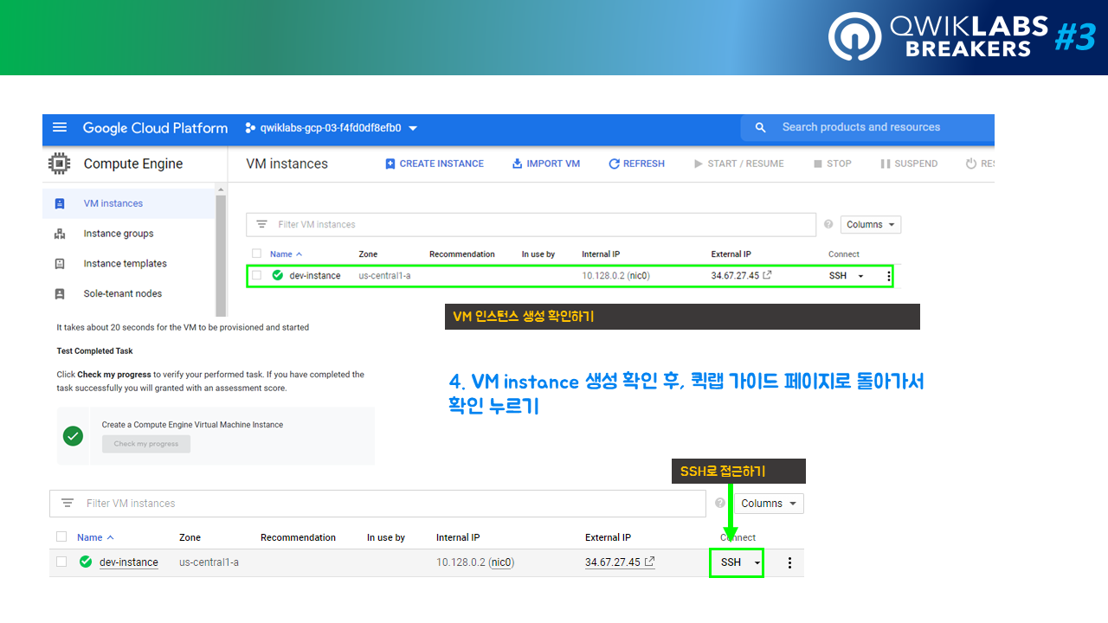Image resolution: width=1108 pixels, height=623 pixels.
Task: Click Check my progress button
Action: pos(146,444)
